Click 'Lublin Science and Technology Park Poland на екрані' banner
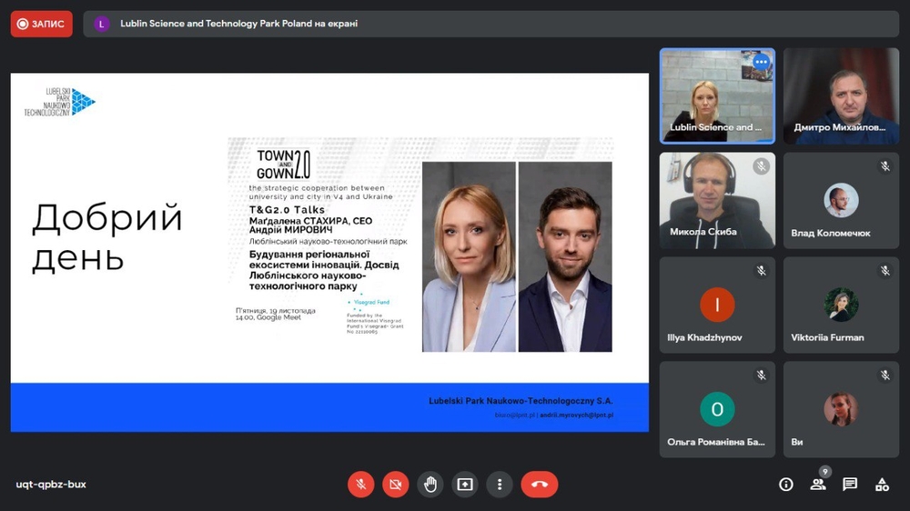Screen dimensions: 910x511 tap(491, 24)
